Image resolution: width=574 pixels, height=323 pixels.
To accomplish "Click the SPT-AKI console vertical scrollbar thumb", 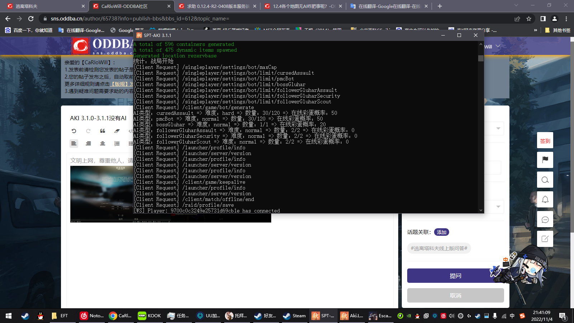I will [x=481, y=58].
